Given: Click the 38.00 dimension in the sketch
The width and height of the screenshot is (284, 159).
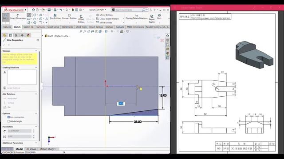Looking at the screenshot, I should (138, 122).
